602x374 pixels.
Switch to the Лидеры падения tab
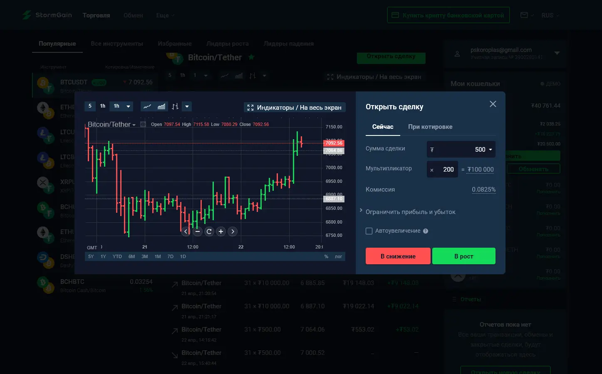coord(289,44)
